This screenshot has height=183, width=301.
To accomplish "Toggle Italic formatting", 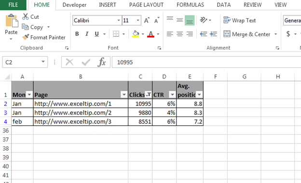I will click(x=87, y=34).
